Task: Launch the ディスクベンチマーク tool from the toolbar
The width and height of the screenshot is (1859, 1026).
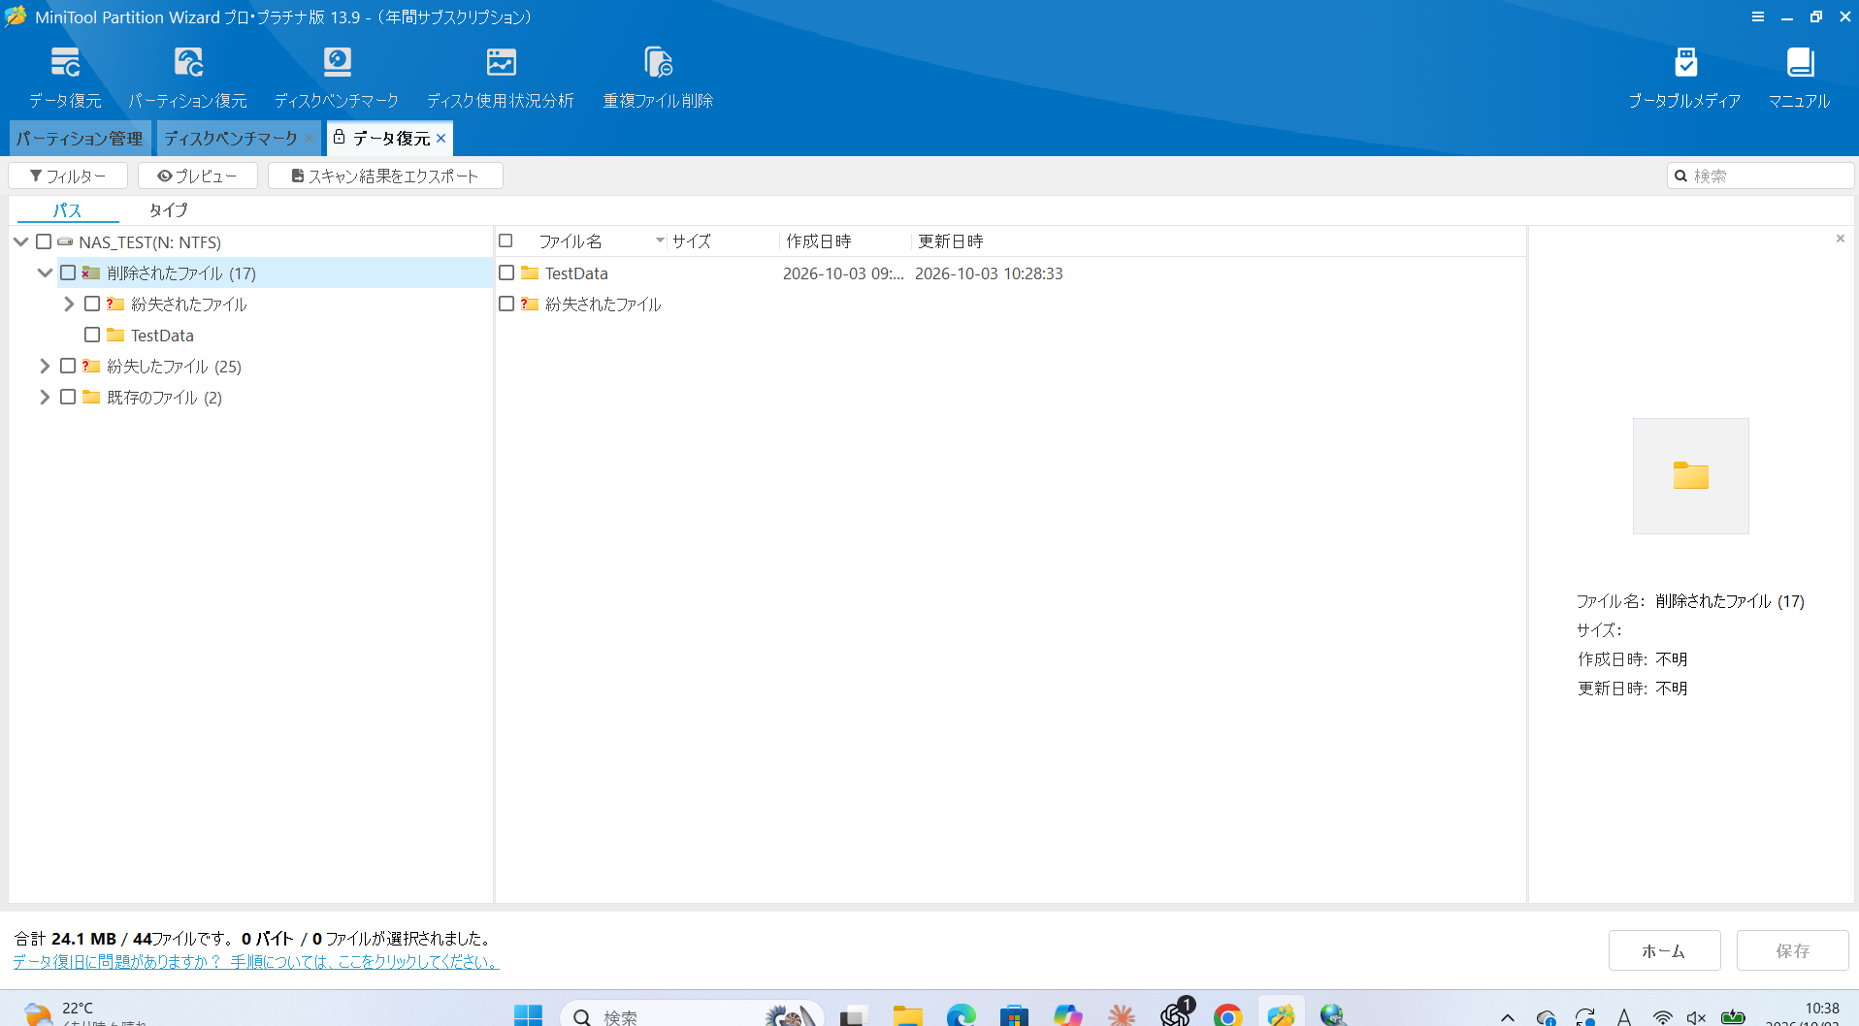Action: [337, 78]
